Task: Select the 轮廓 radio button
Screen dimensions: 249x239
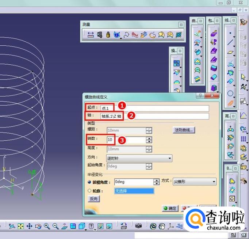Action: point(89,190)
